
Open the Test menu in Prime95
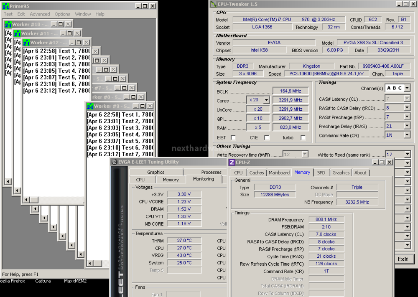[8, 14]
